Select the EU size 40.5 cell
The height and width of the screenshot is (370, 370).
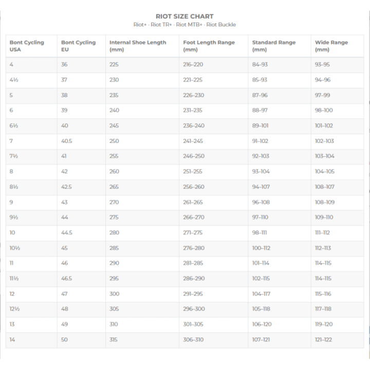[x=81, y=141]
